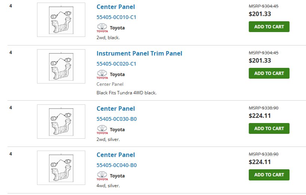
Task: Open part number 55405-0C030-B0 link
Action: coord(116,119)
